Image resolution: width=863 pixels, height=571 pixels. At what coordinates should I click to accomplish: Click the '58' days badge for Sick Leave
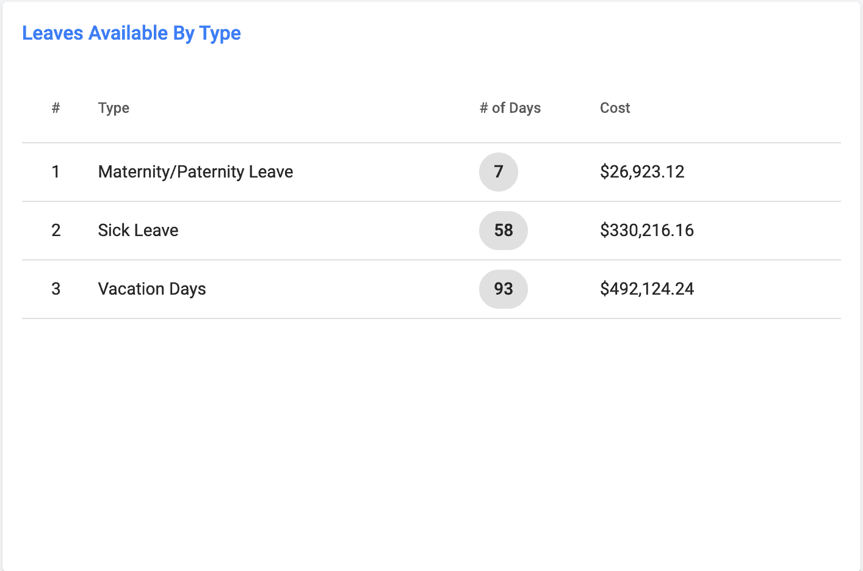point(503,231)
